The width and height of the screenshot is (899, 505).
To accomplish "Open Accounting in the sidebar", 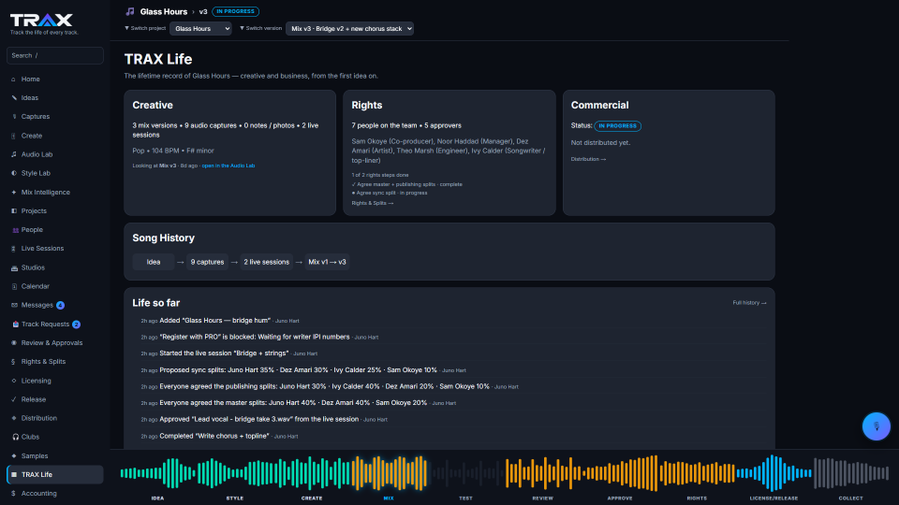I will tap(55, 494).
